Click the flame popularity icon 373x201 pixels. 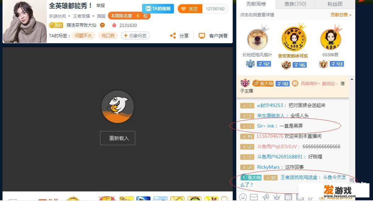[114, 25]
